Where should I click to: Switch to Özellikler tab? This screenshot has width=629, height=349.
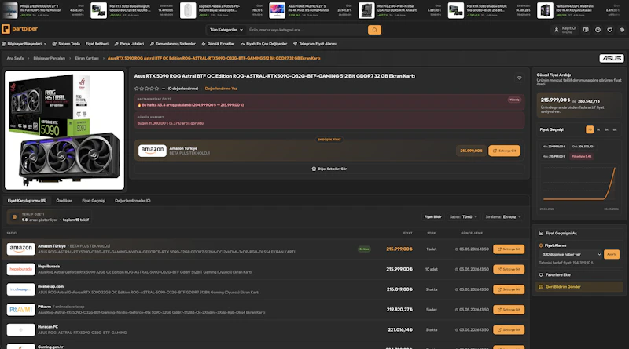64,201
